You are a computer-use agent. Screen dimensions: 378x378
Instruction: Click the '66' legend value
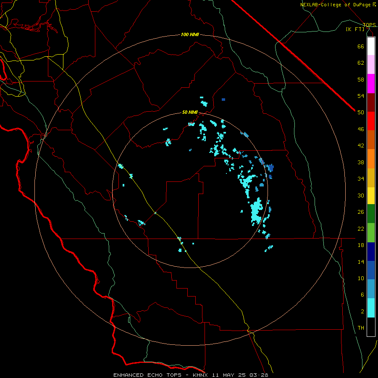click(x=361, y=46)
